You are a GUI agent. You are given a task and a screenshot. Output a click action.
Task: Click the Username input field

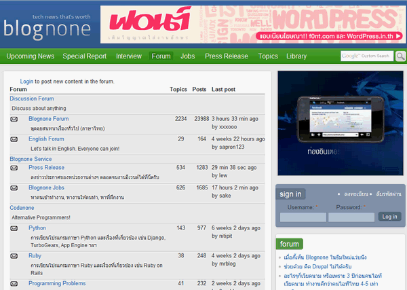point(303,217)
